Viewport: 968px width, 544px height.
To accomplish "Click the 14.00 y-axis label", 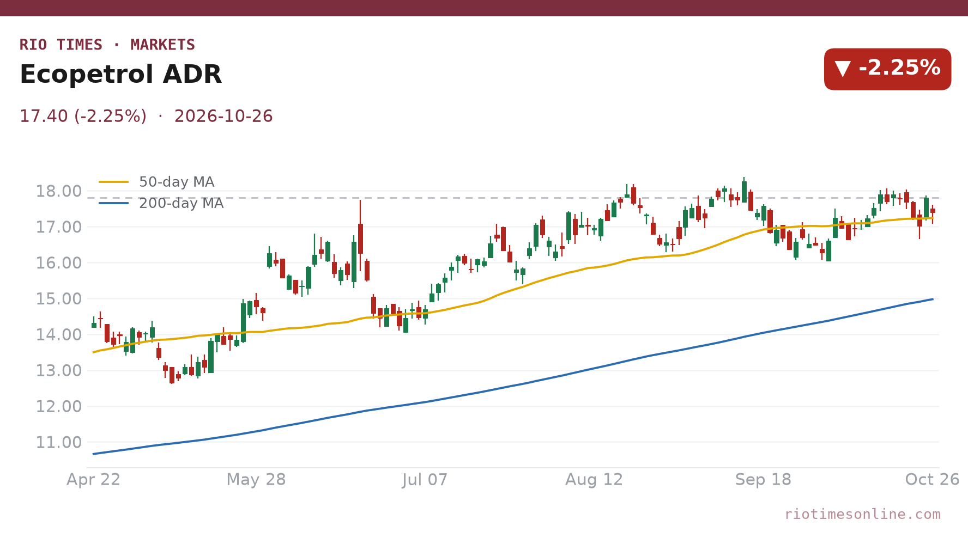I will pyautogui.click(x=58, y=335).
